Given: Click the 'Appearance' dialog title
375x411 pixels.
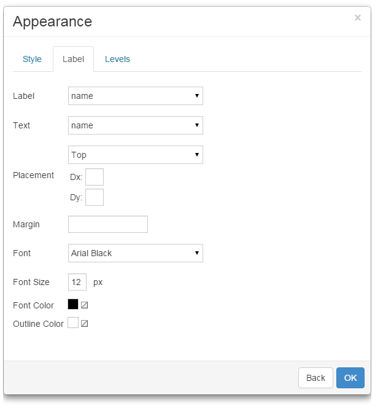Looking at the screenshot, I should [53, 22].
